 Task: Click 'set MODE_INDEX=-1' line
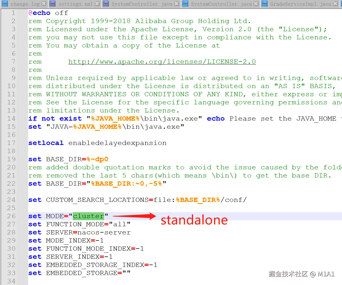(x=66, y=240)
